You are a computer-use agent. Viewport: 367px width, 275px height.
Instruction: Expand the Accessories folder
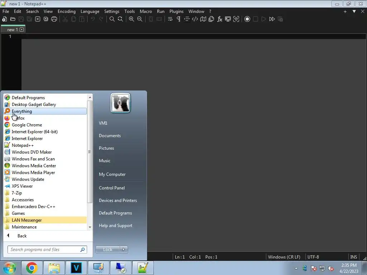(45, 200)
